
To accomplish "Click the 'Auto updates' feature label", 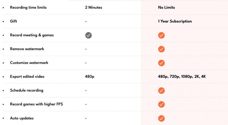I will [x=22, y=118].
